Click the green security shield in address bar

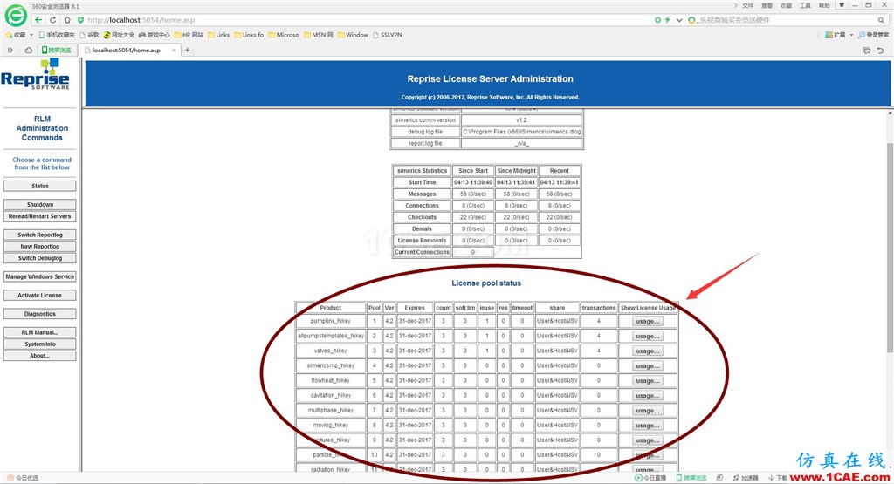pyautogui.click(x=80, y=20)
